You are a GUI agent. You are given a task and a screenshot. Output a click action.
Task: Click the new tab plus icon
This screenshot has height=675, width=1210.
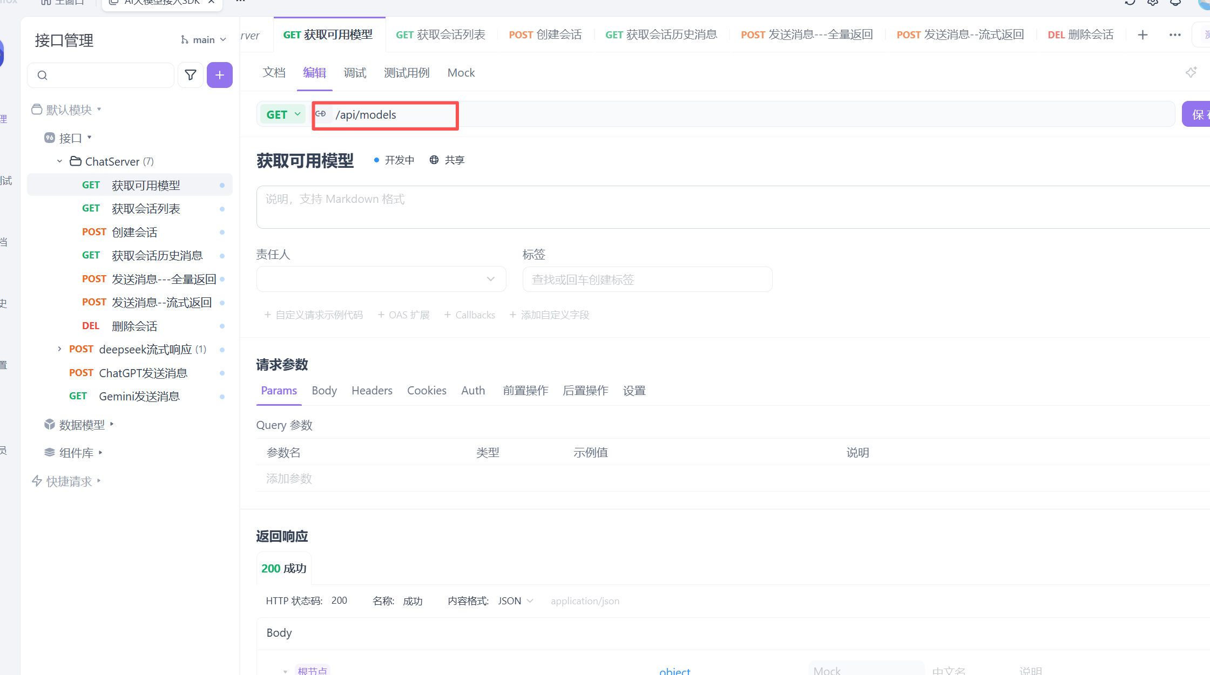tap(1143, 35)
